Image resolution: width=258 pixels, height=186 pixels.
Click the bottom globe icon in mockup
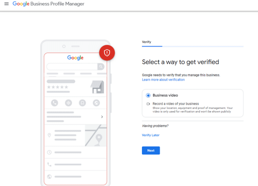(49, 177)
